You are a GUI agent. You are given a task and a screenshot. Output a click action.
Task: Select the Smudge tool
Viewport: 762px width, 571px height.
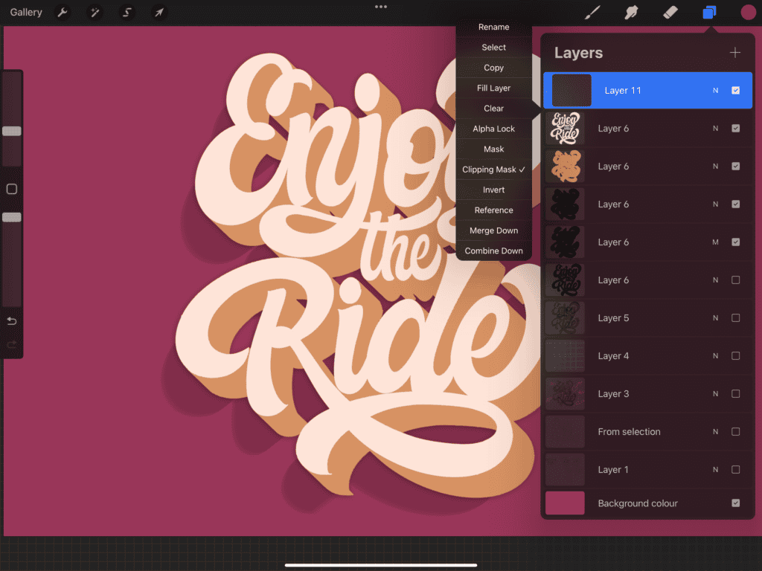630,13
